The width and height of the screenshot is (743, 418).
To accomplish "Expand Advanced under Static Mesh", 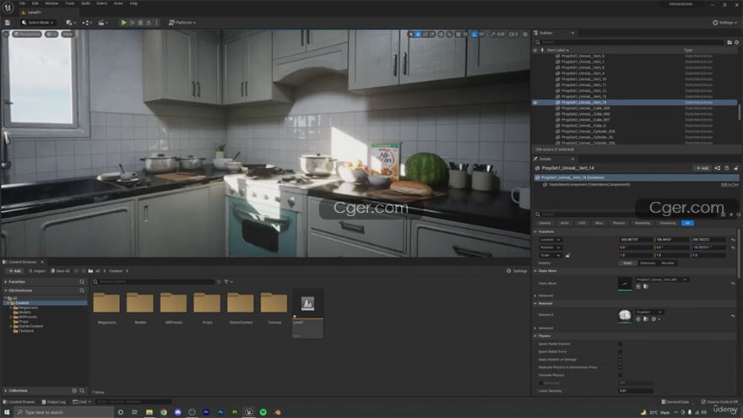I will [x=536, y=296].
